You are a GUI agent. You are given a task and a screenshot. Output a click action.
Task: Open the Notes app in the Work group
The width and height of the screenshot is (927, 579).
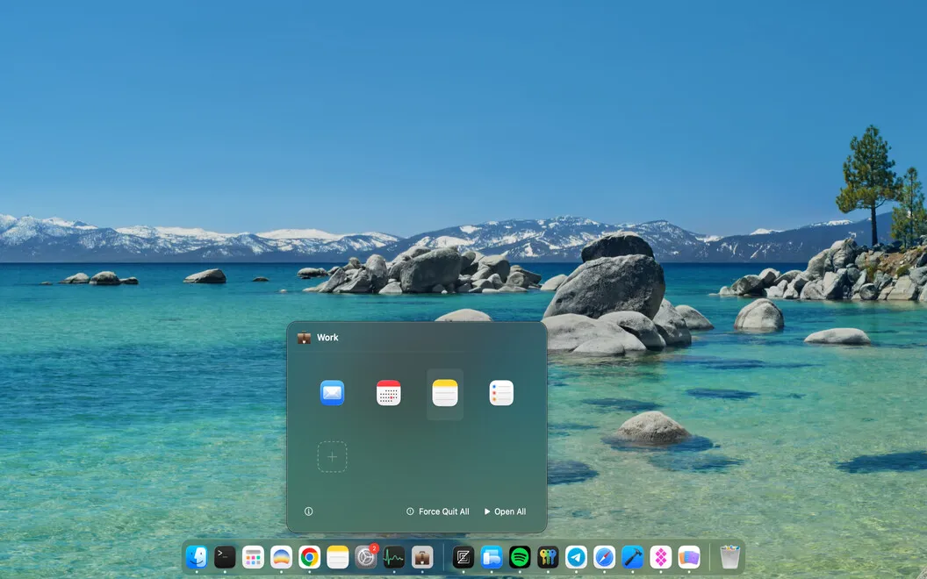[445, 393]
